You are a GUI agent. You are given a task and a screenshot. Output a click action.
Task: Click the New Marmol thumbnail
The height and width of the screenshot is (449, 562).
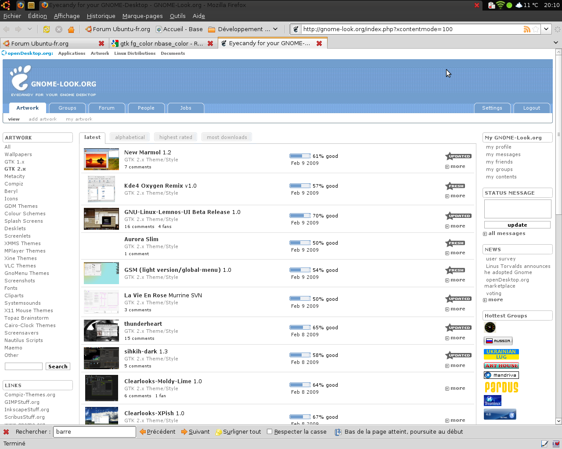(x=101, y=159)
